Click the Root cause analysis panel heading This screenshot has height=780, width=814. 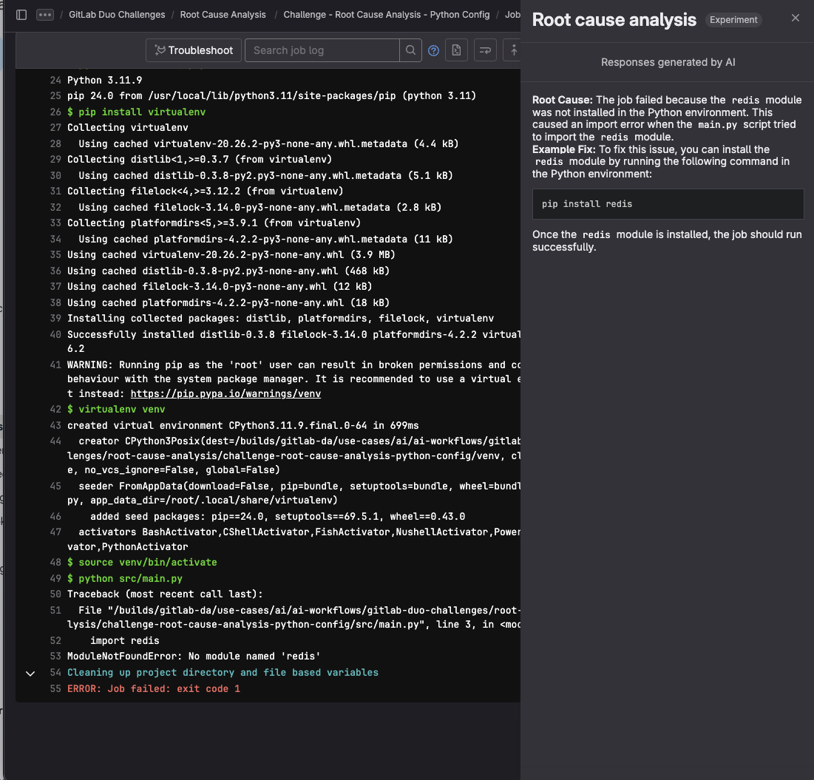[614, 20]
